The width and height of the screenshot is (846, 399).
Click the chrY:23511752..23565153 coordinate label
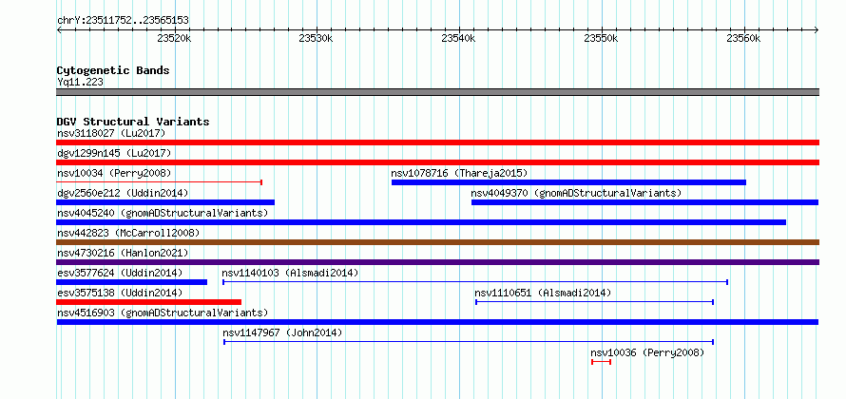123,21
